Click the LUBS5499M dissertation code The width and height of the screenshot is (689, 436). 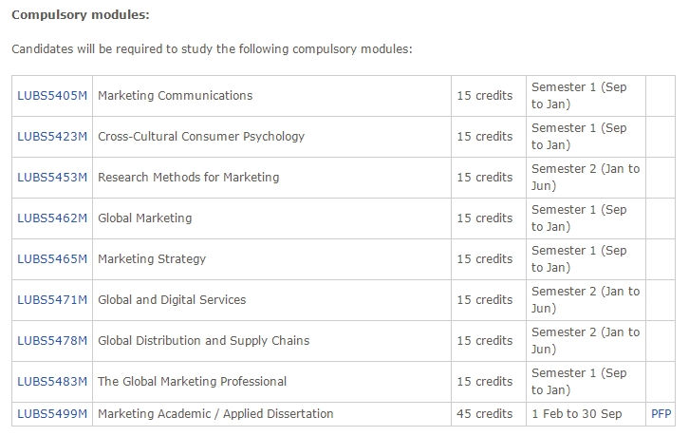pyautogui.click(x=52, y=414)
